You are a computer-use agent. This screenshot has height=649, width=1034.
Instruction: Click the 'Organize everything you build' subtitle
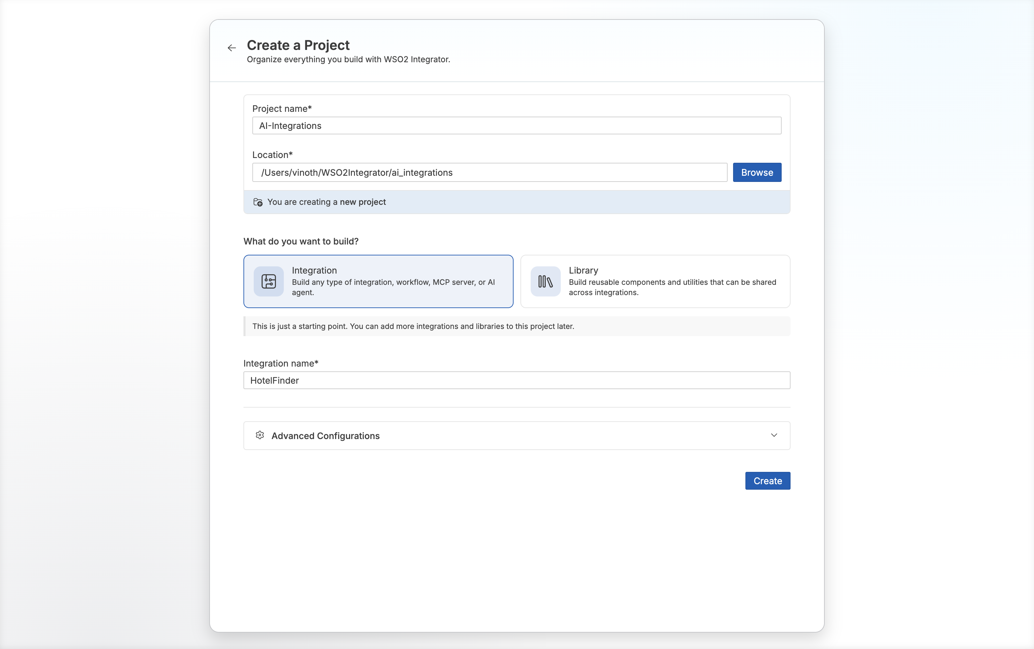[348, 59]
